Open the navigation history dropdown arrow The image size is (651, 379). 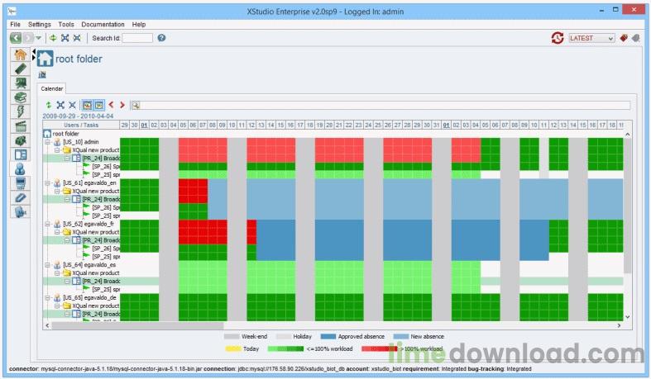[38, 38]
